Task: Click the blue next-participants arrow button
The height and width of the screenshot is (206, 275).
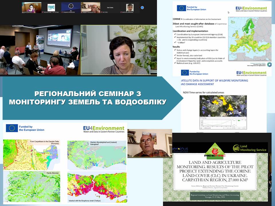Action: pos(142,7)
